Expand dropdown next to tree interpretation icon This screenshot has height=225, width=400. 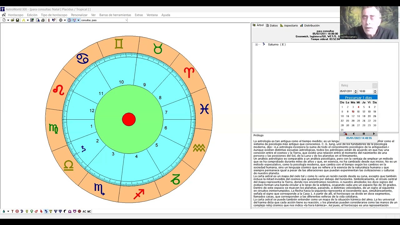[78, 20]
